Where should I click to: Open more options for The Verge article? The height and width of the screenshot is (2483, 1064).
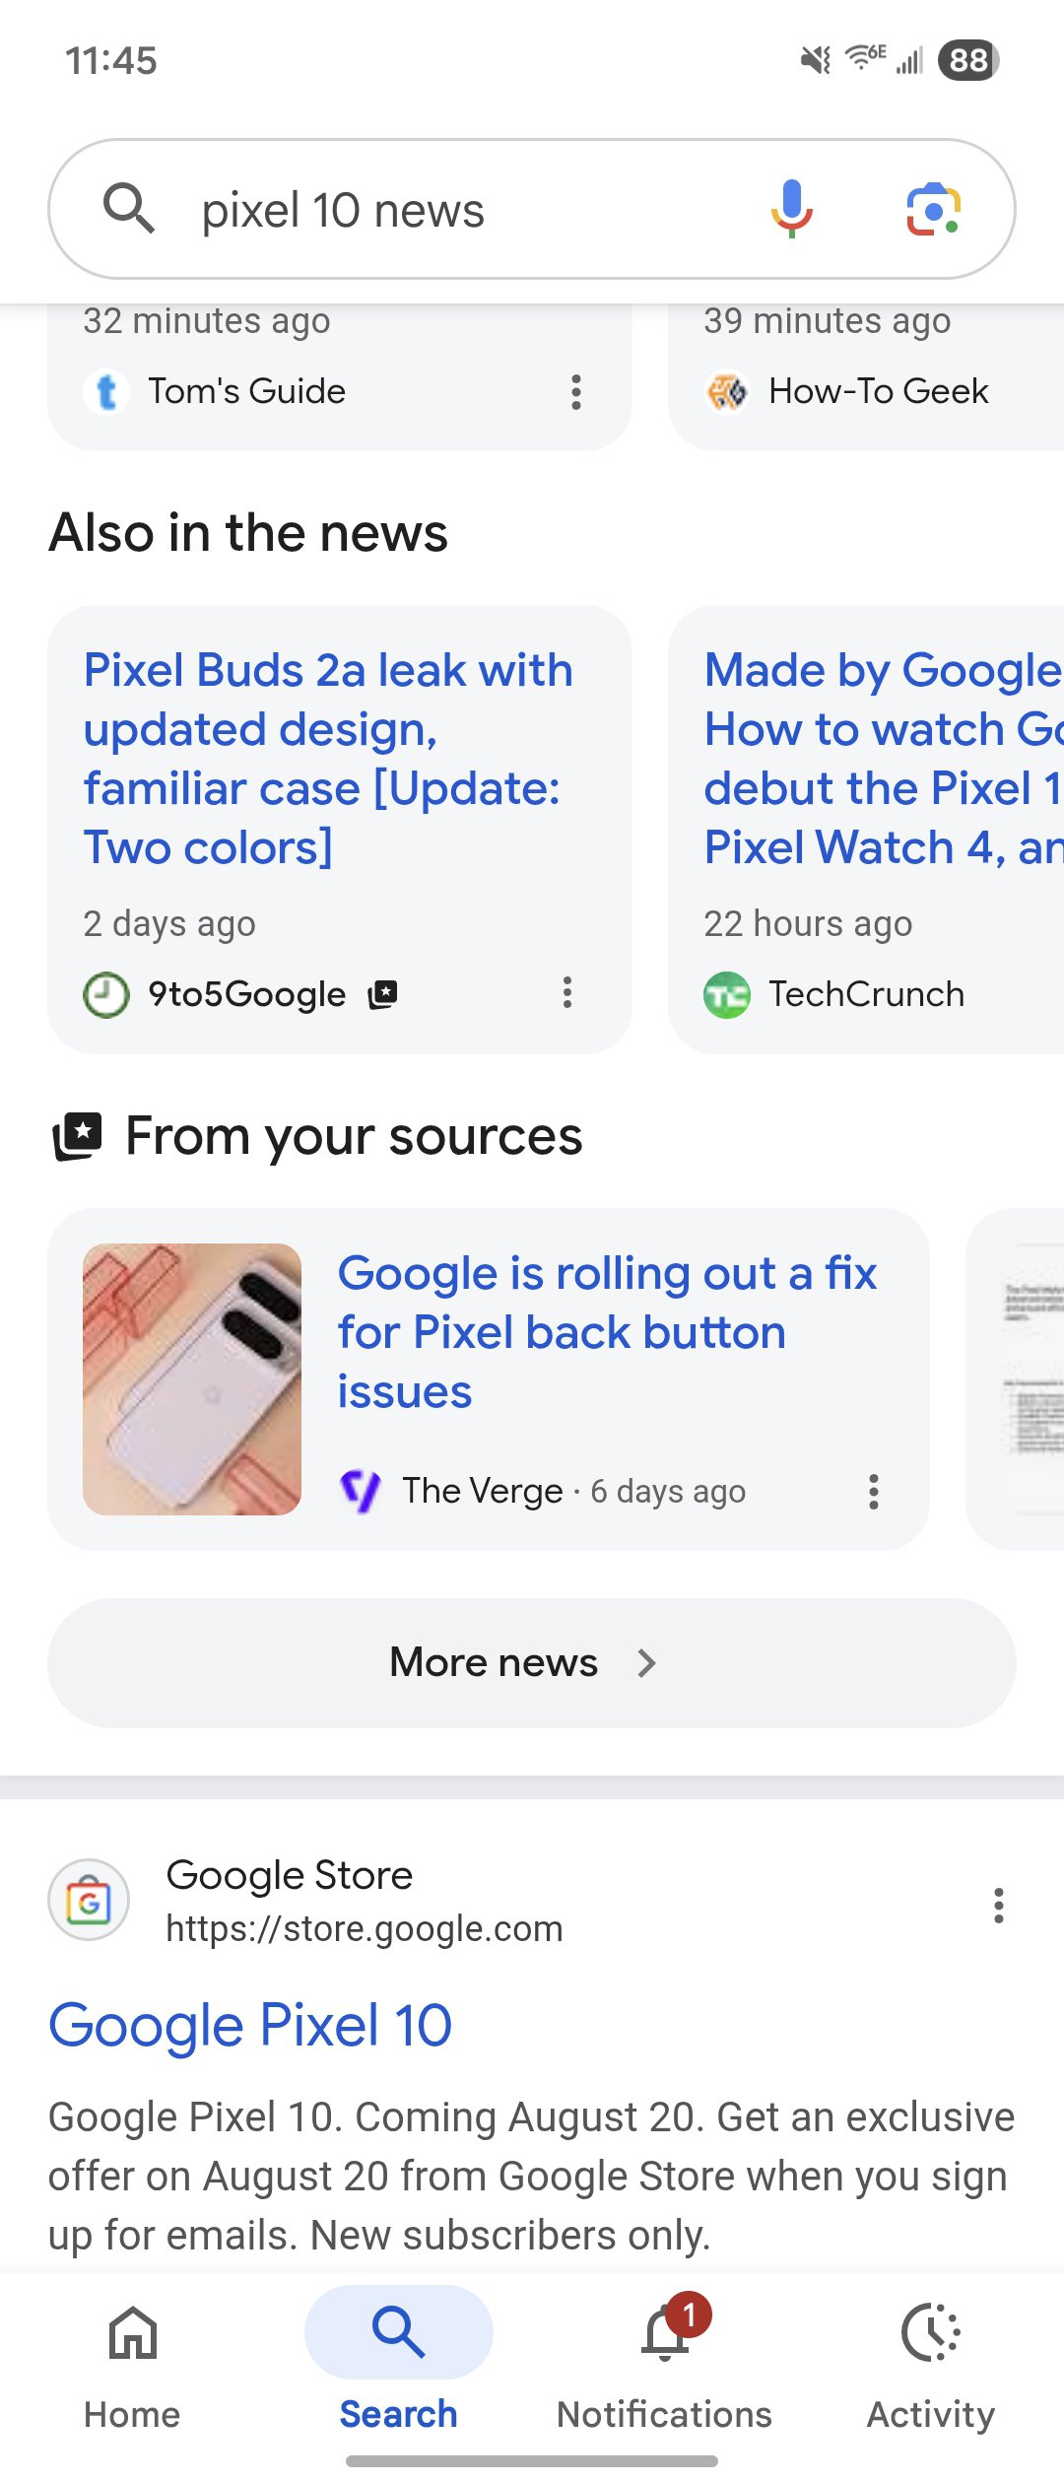tap(873, 1492)
